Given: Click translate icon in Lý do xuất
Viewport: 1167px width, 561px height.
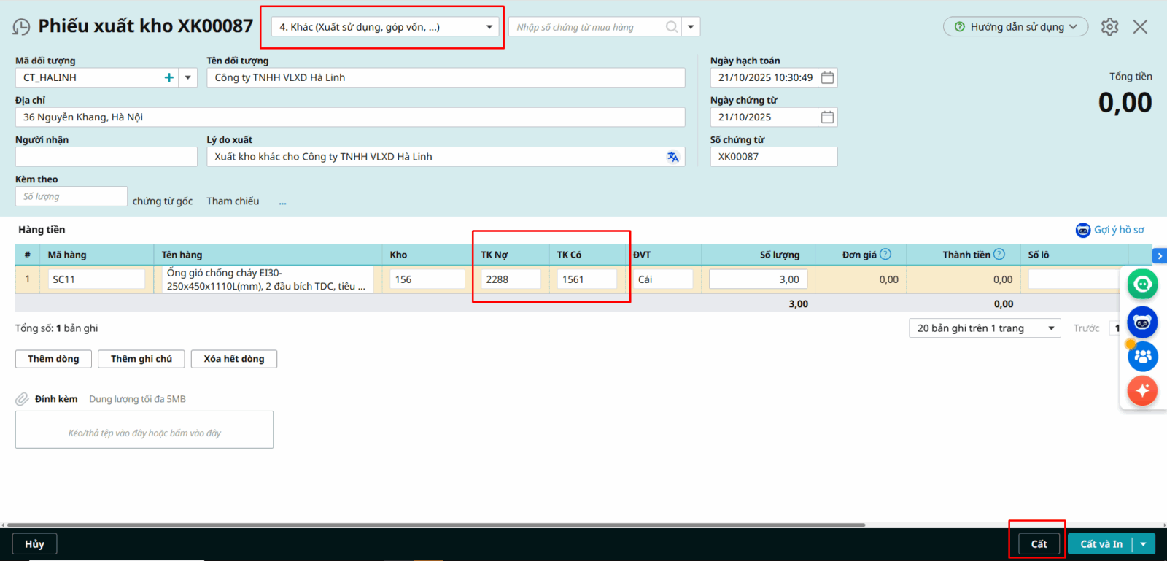Looking at the screenshot, I should 672,157.
